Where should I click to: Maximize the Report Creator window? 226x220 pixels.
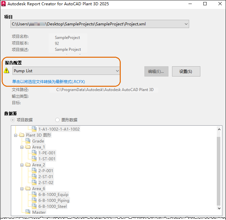205,4
